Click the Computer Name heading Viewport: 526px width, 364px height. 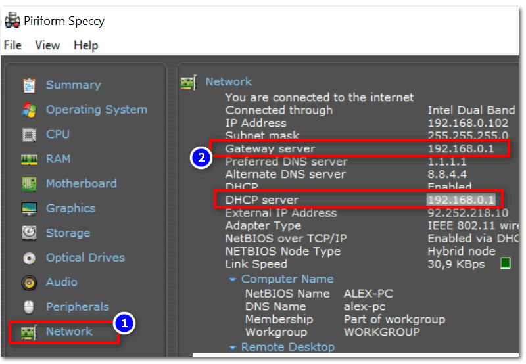(287, 279)
